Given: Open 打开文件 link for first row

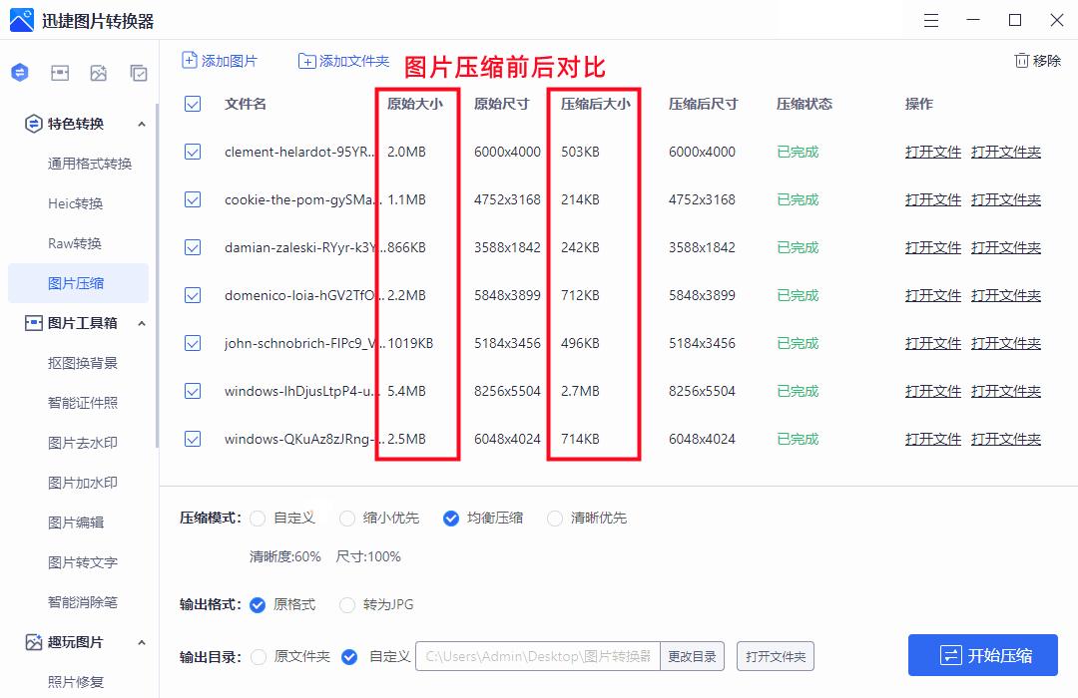Looking at the screenshot, I should pyautogui.click(x=931, y=152).
